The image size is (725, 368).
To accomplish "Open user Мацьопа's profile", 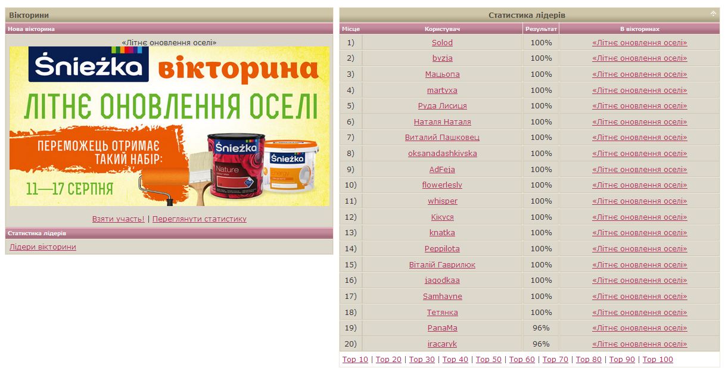I will [x=442, y=74].
